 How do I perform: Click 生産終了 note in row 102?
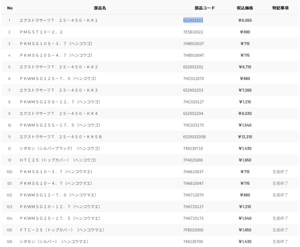[280, 195]
